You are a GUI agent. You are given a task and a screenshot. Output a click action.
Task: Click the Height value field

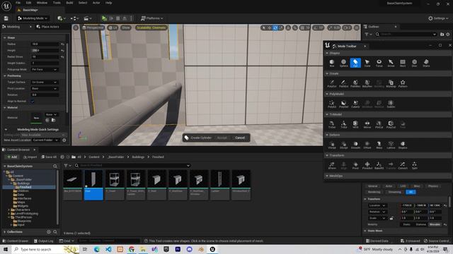click(x=45, y=50)
